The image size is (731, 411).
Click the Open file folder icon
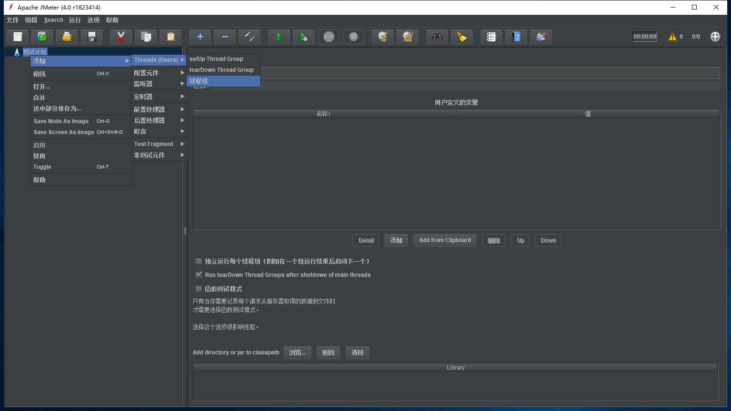67,37
